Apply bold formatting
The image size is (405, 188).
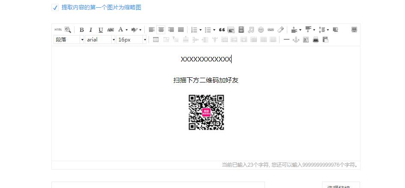pos(82,30)
